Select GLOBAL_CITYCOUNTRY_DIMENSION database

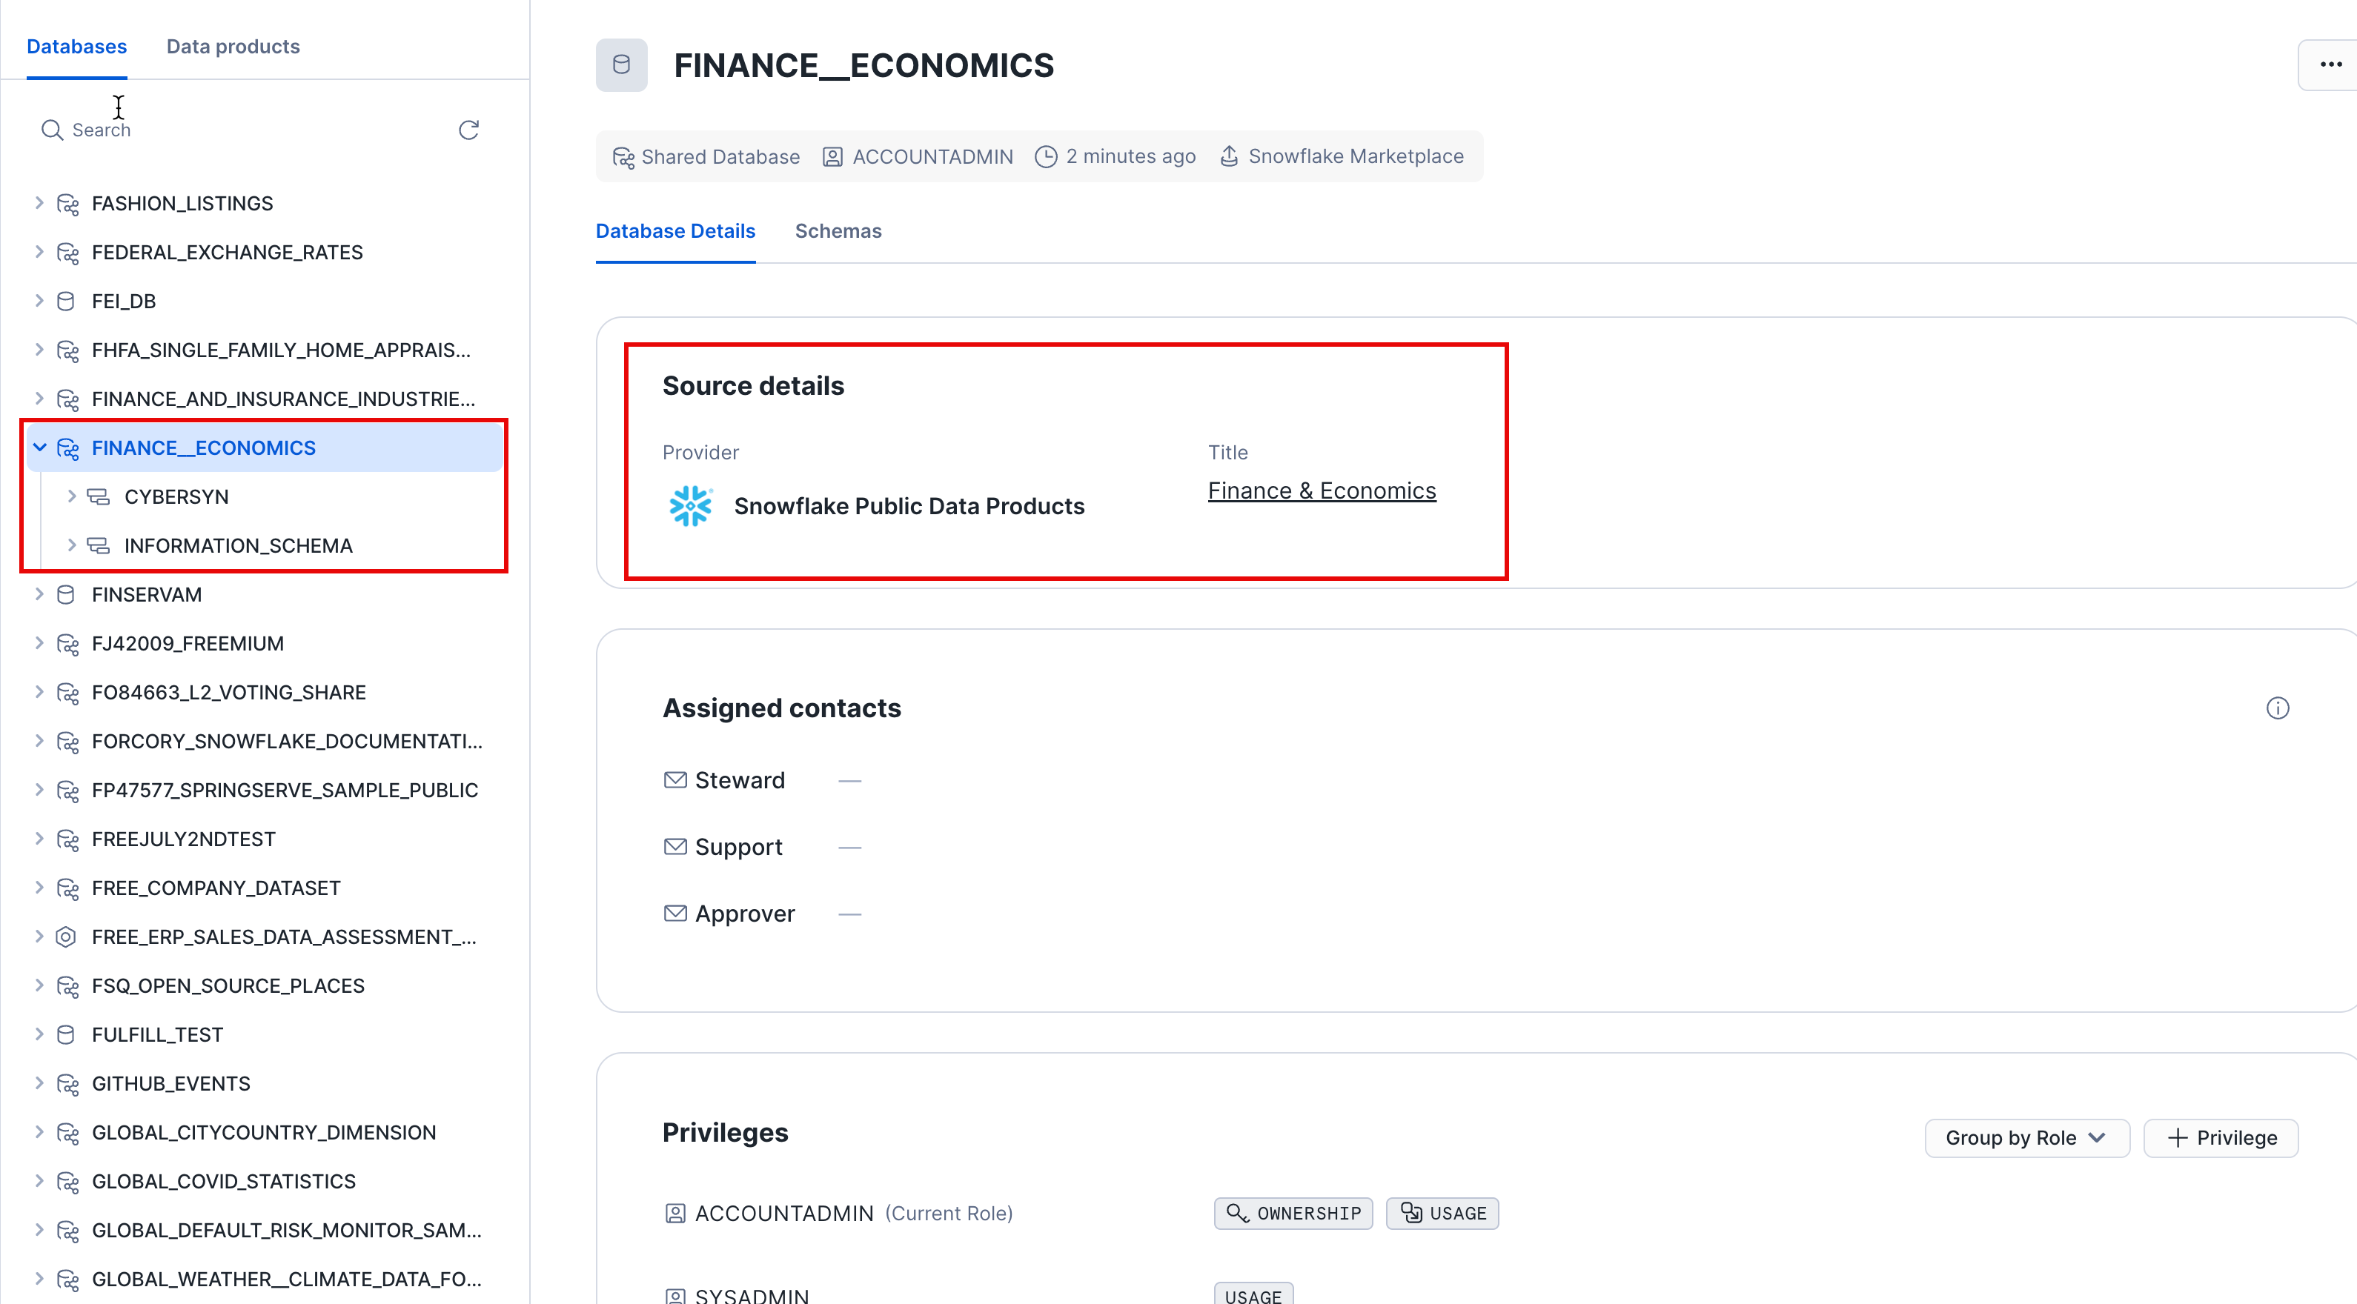265,1132
